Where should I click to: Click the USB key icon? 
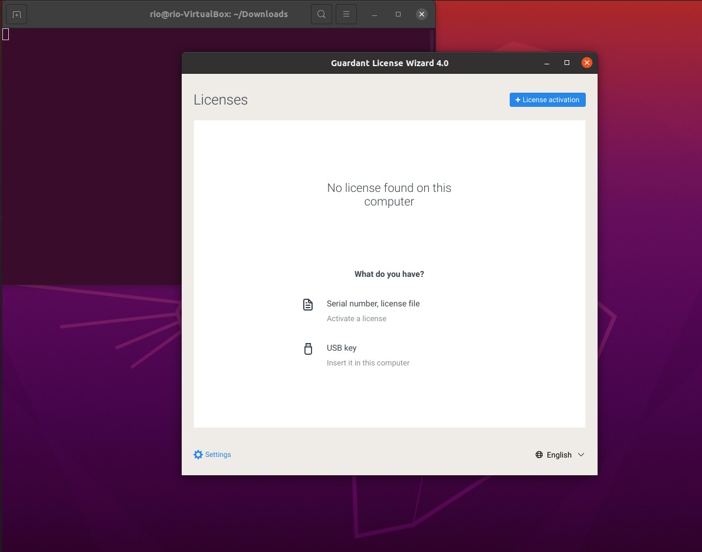(308, 348)
